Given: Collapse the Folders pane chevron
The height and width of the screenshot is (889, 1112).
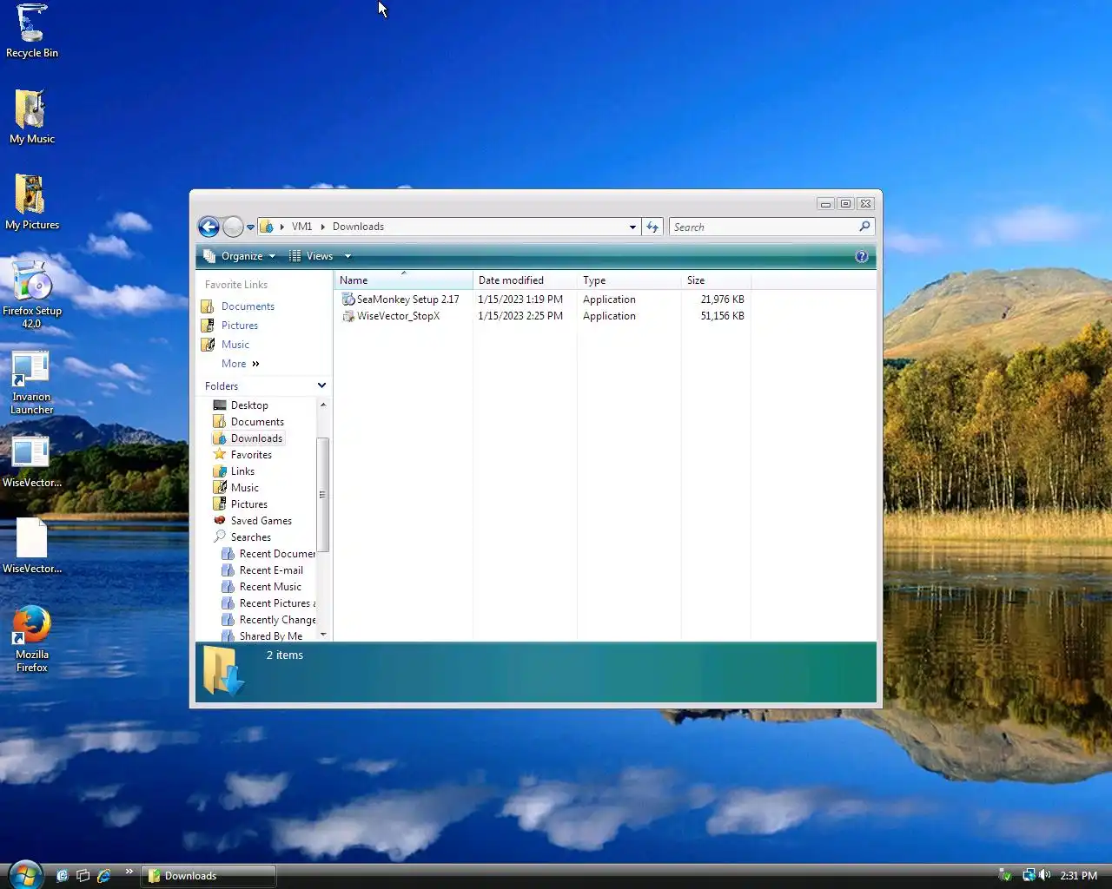Looking at the screenshot, I should [x=321, y=385].
